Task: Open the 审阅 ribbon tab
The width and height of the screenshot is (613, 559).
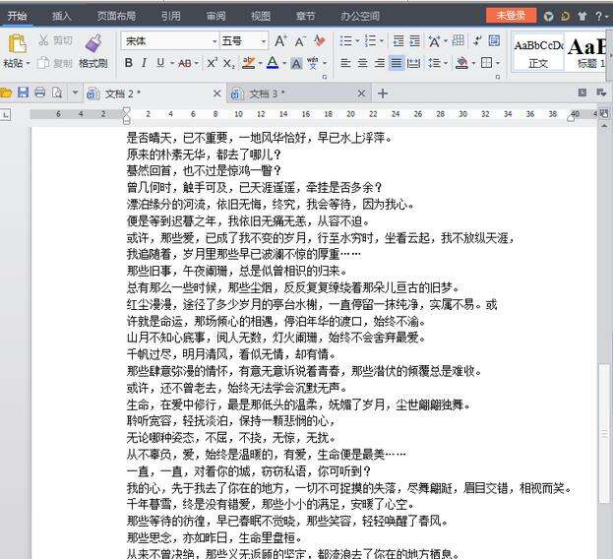Action: tap(215, 16)
